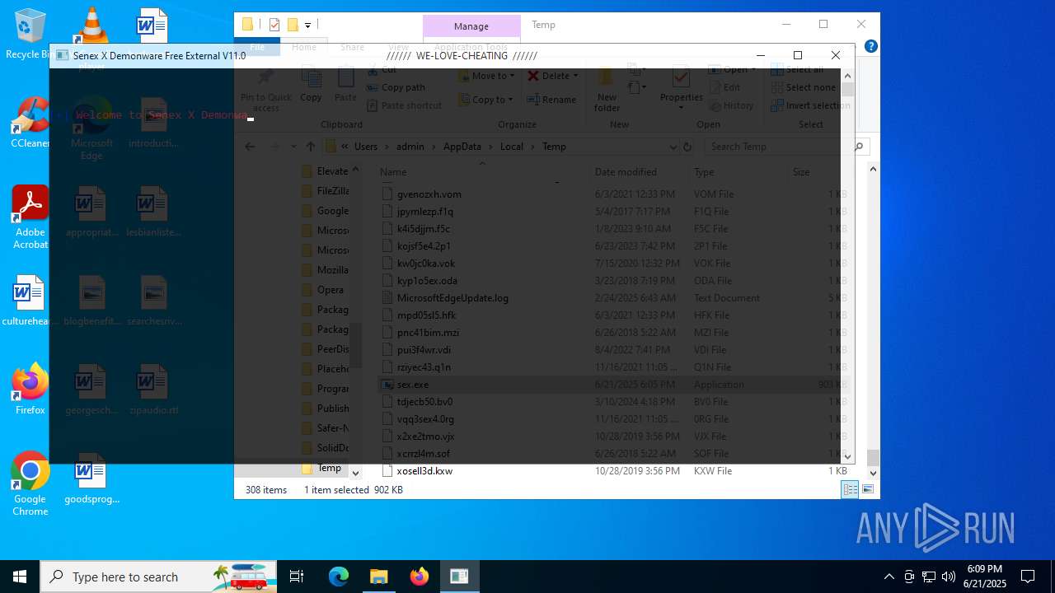Open File Explorer taskbar button
The height and width of the screenshot is (593, 1055).
[x=379, y=577]
